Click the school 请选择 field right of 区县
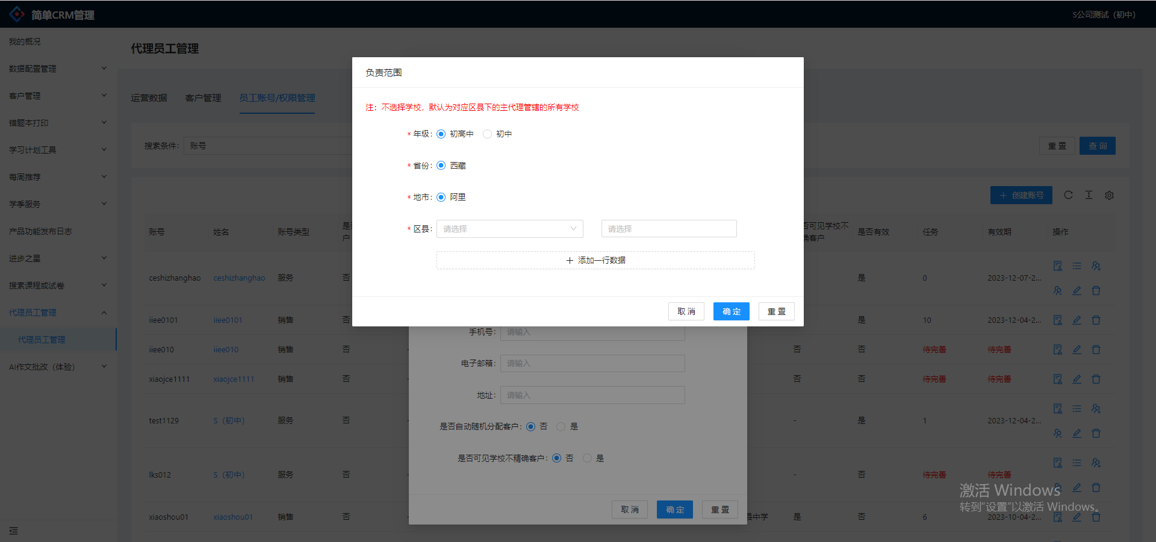1156x542 pixels. click(668, 229)
